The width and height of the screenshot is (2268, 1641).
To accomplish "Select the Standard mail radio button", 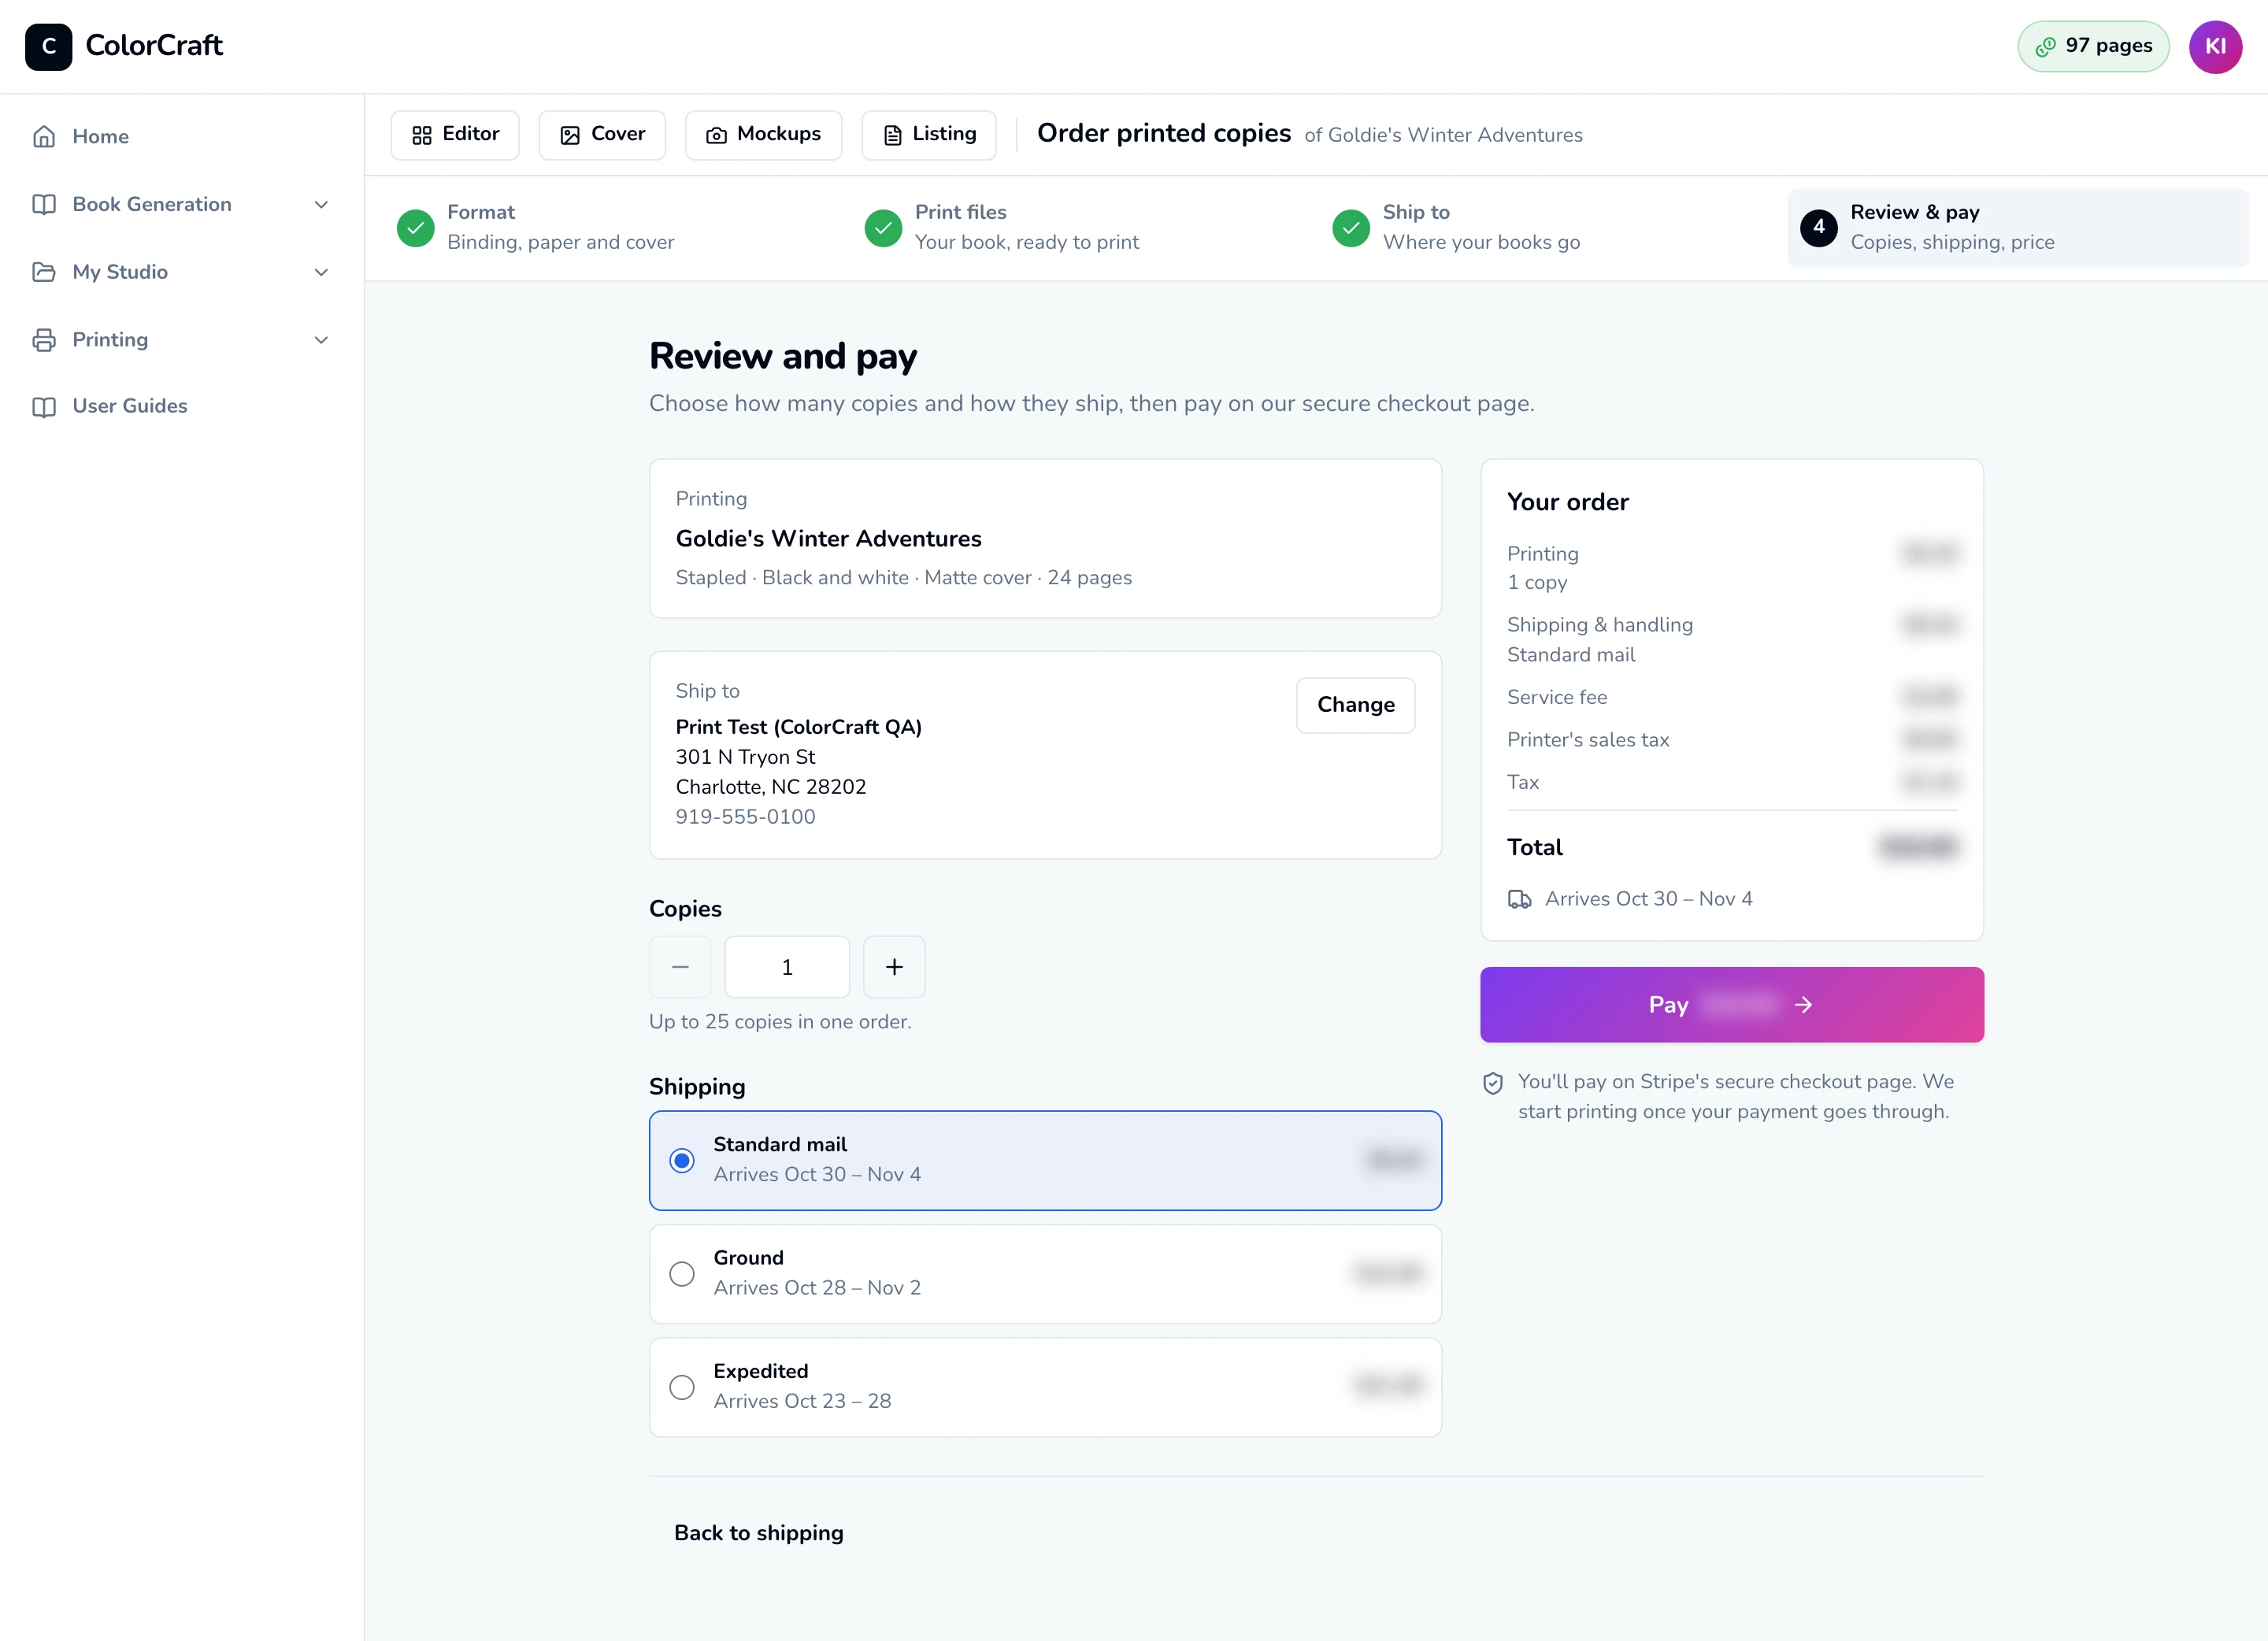I will (682, 1160).
